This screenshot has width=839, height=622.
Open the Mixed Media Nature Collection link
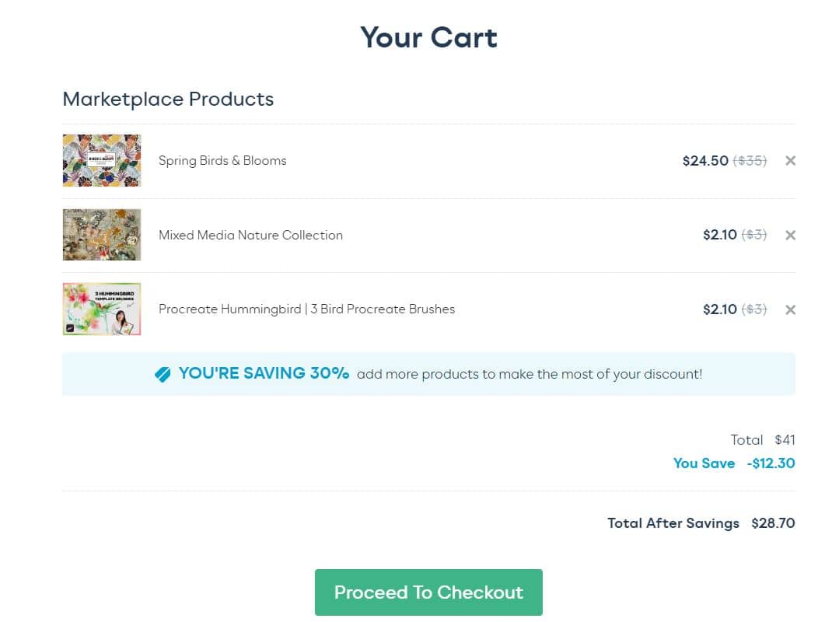[x=250, y=235]
